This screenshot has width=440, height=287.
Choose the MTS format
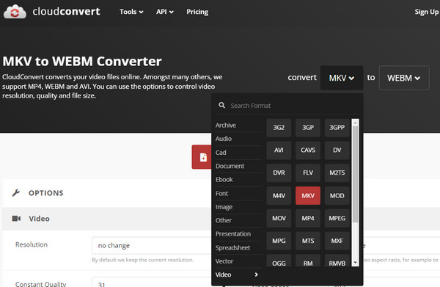click(308, 241)
